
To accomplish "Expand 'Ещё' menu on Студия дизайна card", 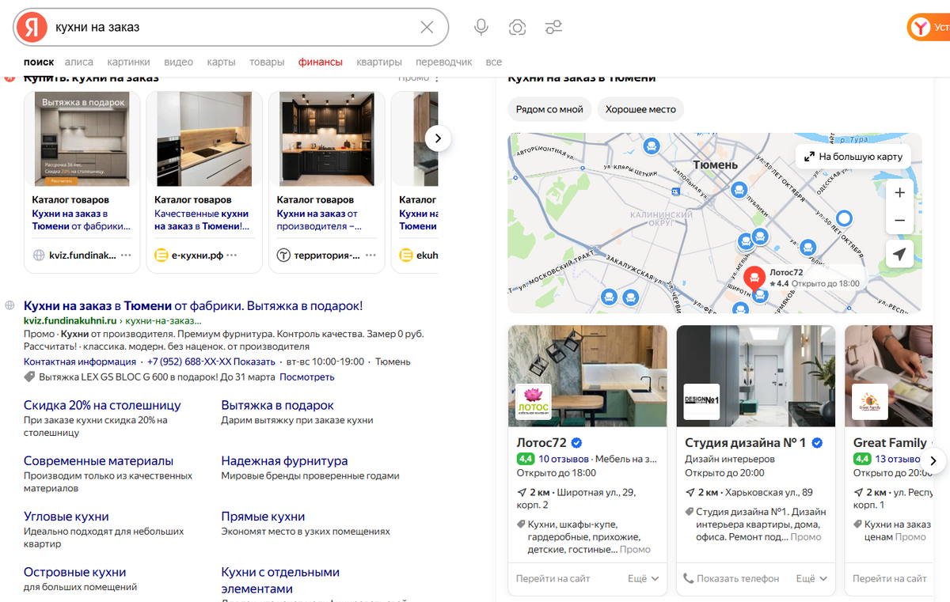I will tap(811, 578).
